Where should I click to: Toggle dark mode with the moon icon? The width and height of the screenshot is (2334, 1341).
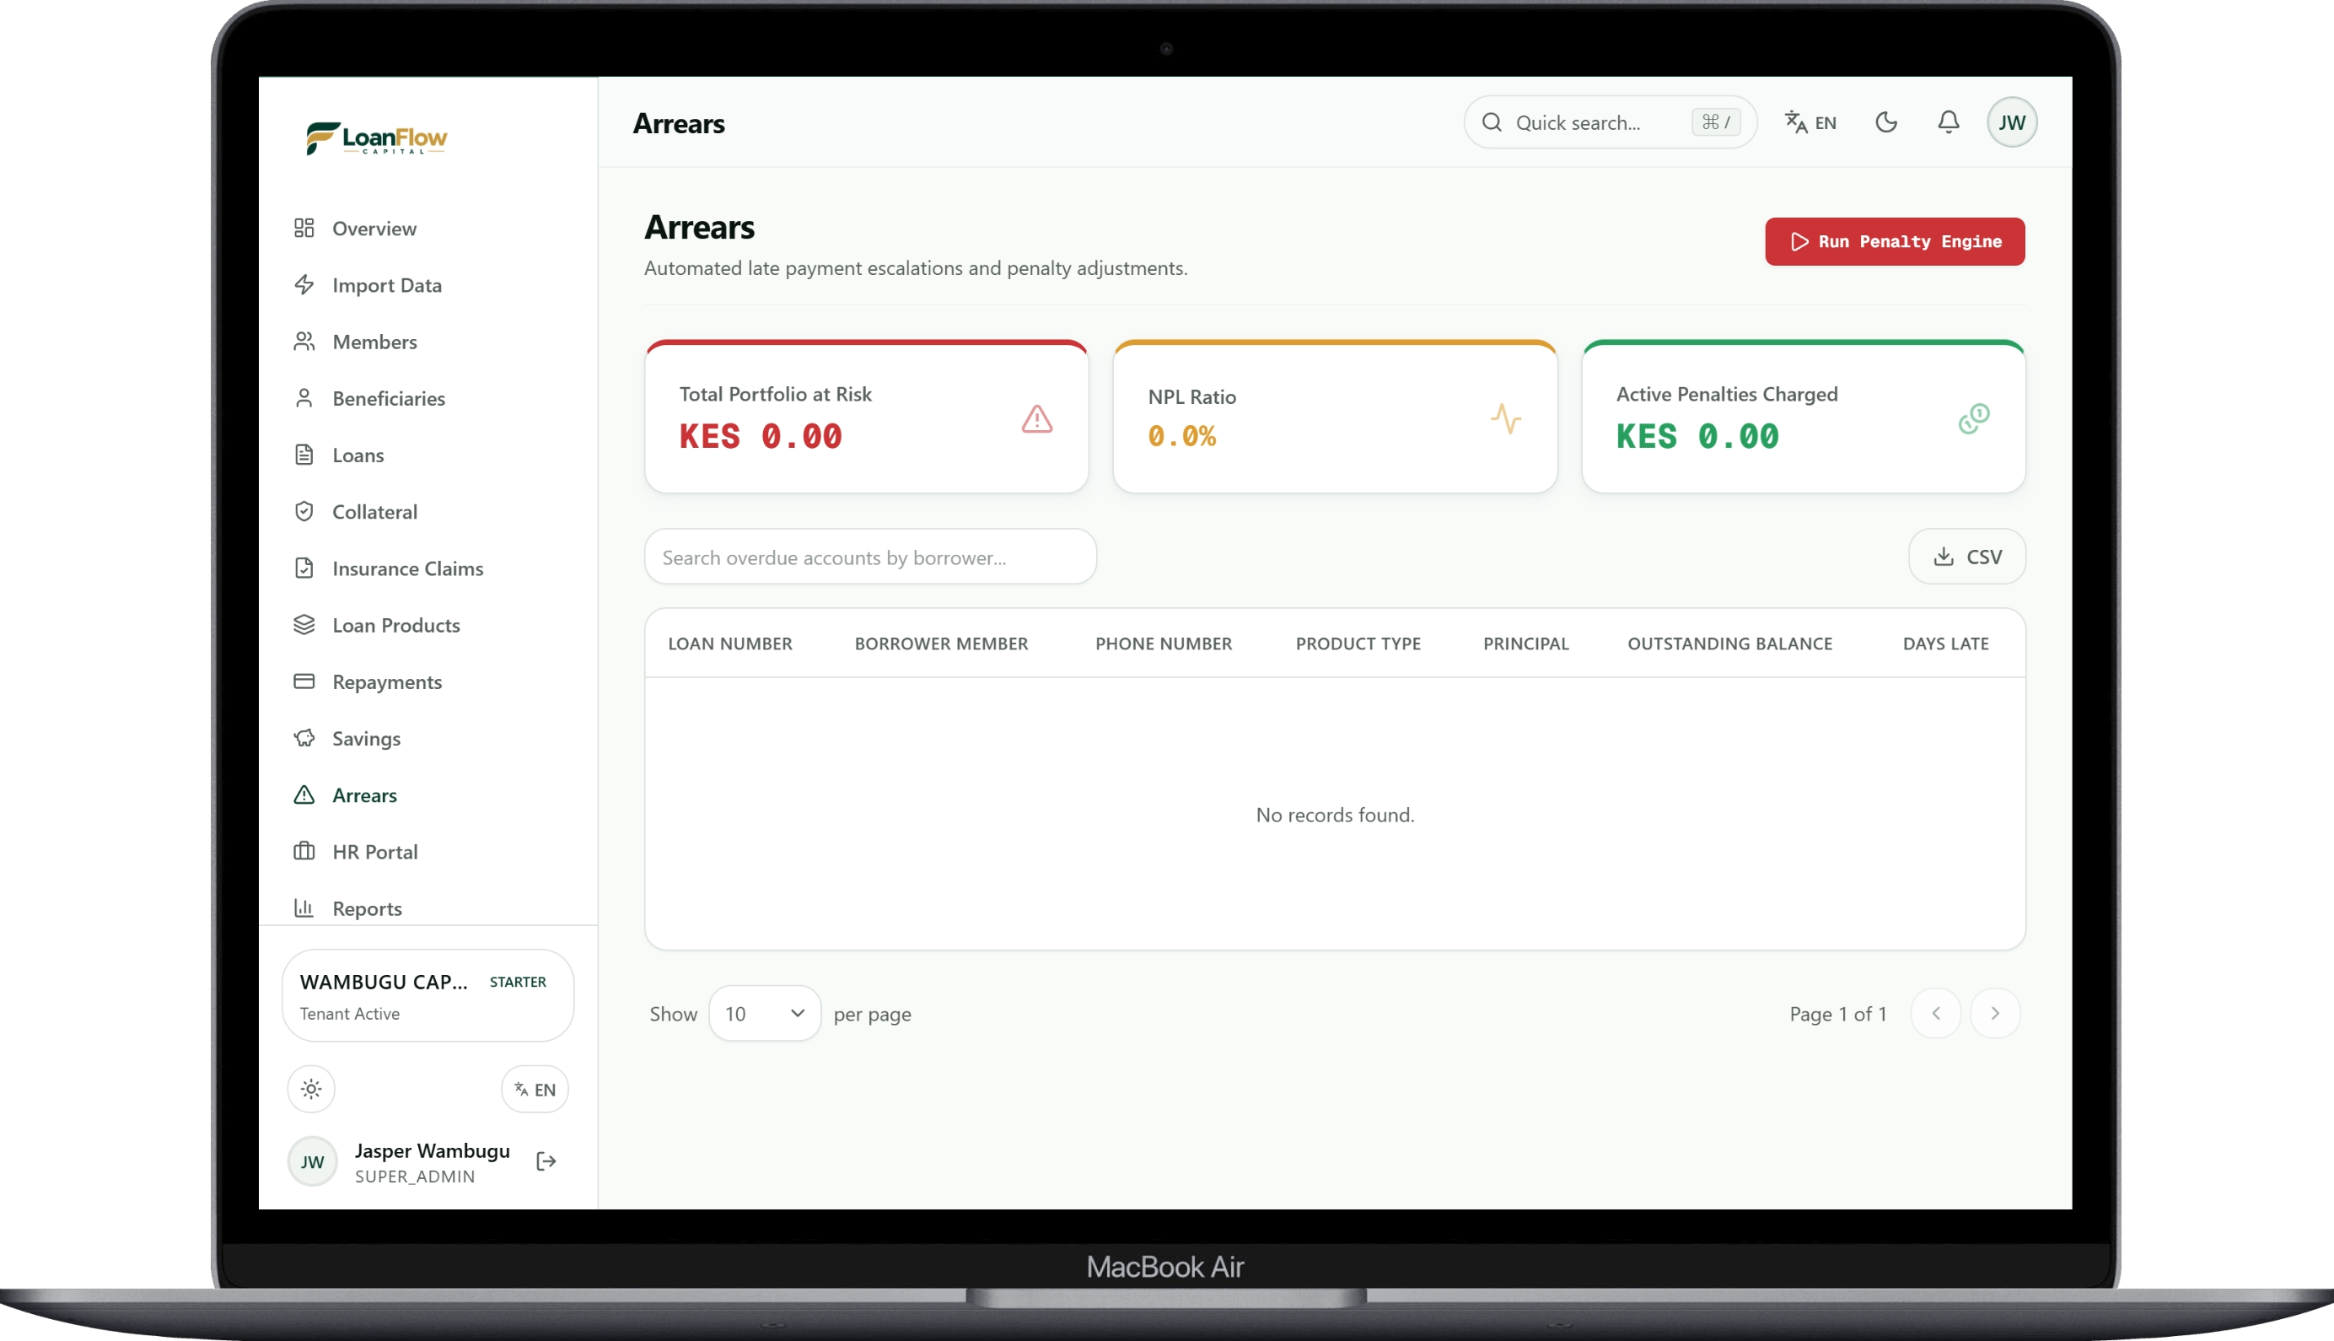point(1886,122)
